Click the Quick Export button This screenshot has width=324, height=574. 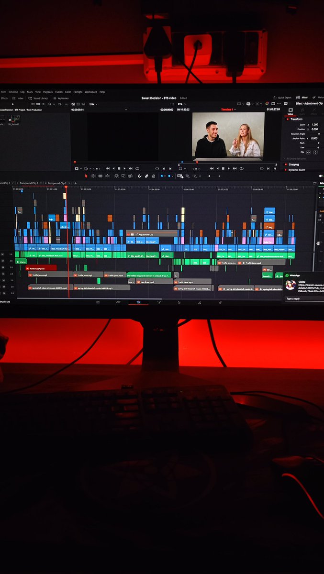point(282,98)
